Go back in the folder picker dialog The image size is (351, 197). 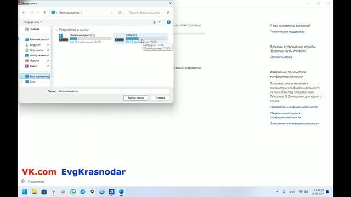pyautogui.click(x=24, y=13)
